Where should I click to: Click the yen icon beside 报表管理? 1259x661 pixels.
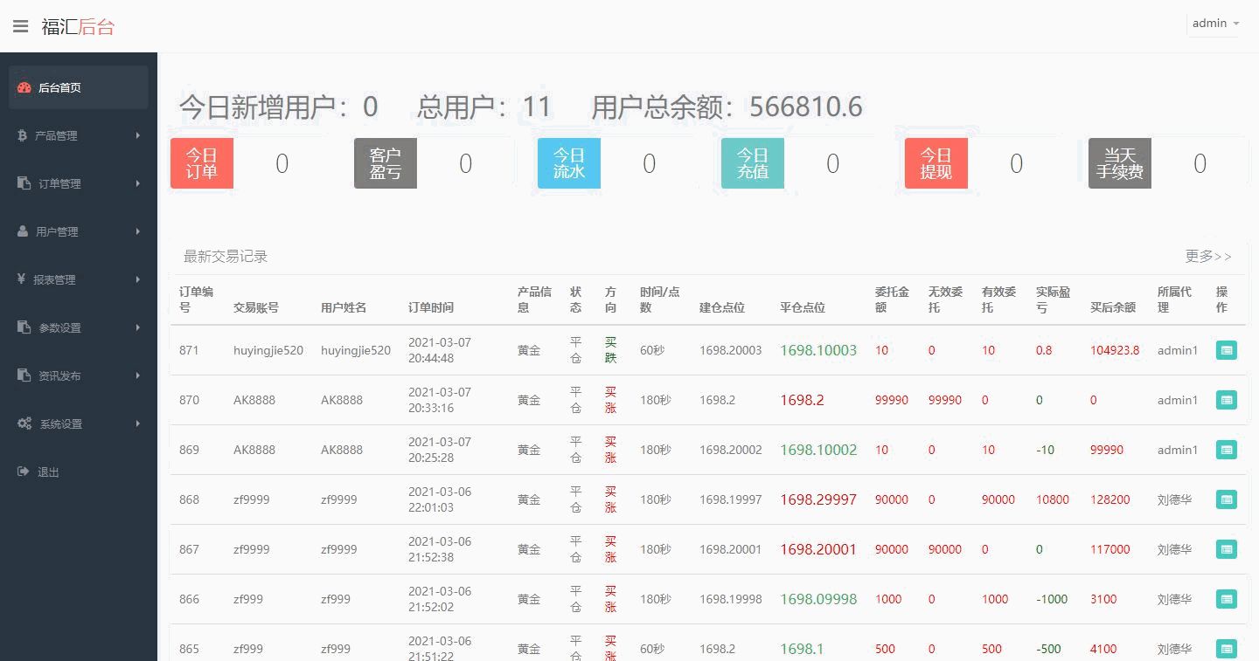tap(21, 279)
